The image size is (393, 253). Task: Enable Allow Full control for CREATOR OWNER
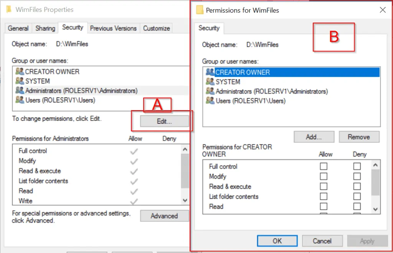tap(324, 166)
